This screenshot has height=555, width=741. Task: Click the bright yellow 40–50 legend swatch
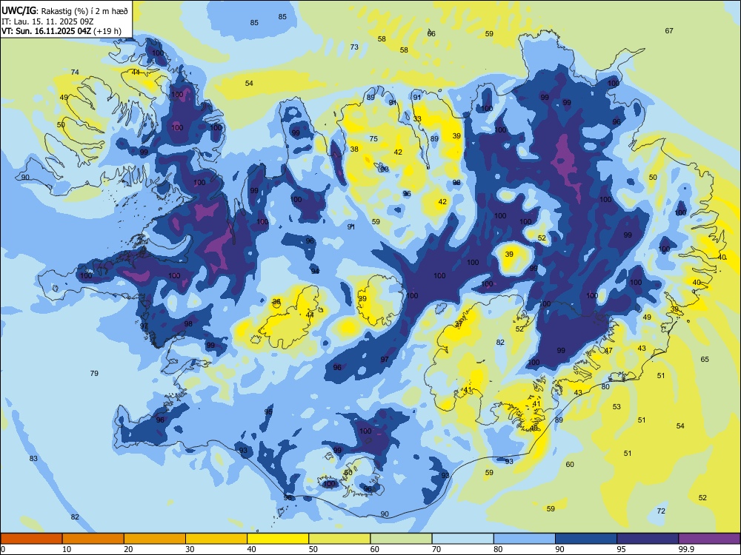coord(278,539)
